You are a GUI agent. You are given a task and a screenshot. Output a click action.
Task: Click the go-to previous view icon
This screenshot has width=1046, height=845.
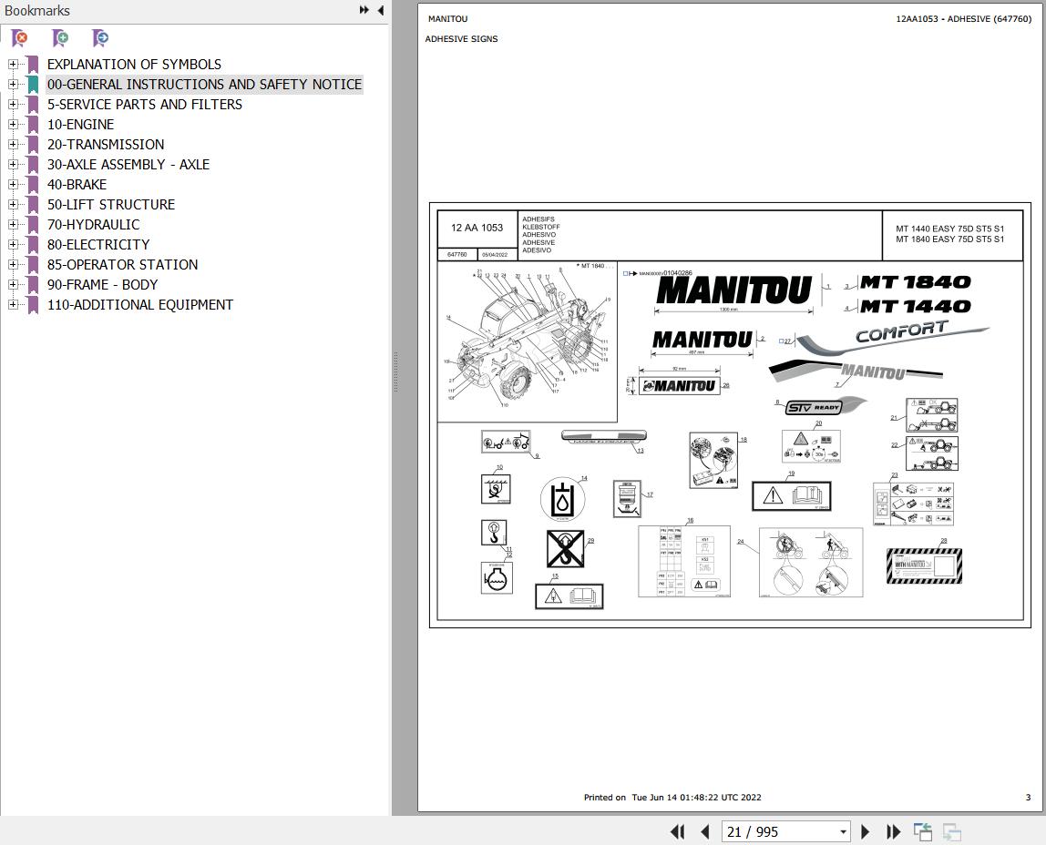(923, 831)
